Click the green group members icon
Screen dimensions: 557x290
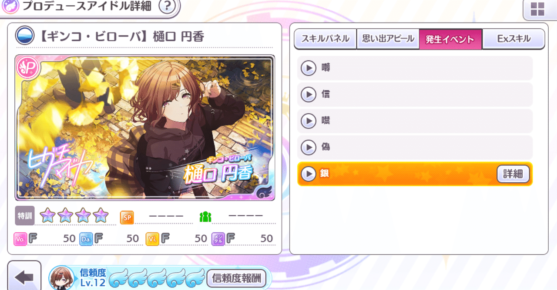pos(205,217)
